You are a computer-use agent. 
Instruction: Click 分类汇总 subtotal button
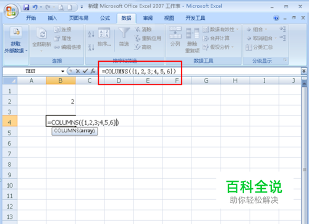coord(260,47)
